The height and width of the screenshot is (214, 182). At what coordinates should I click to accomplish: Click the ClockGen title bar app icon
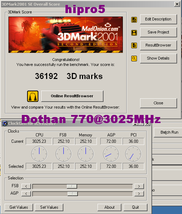[5, 123]
